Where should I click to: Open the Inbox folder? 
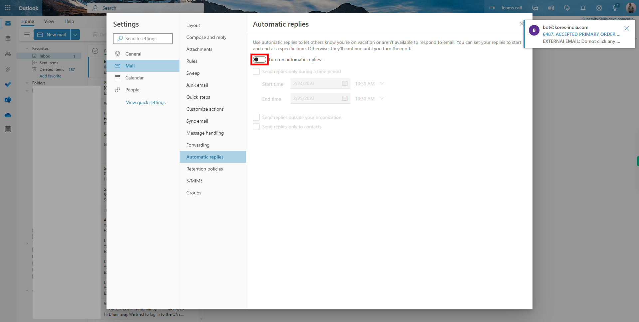pos(49,56)
